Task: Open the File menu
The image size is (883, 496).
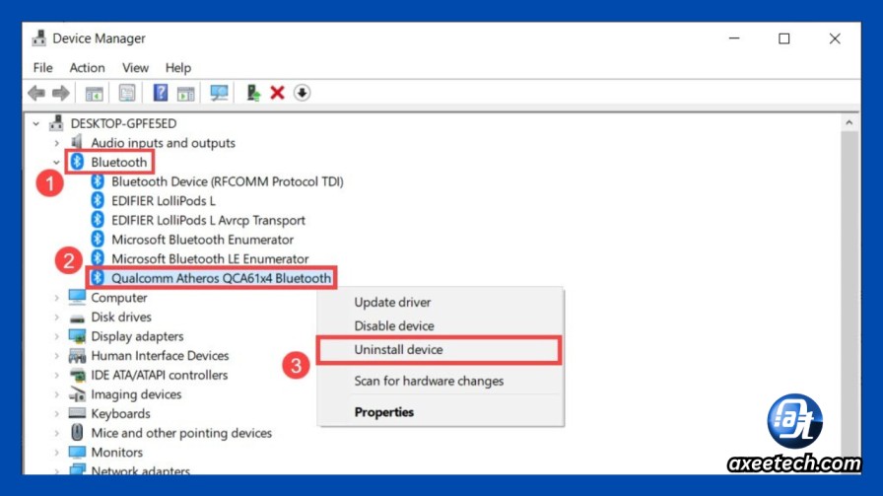Action: pyautogui.click(x=42, y=68)
